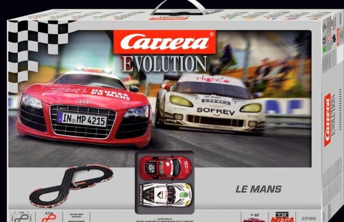Click the Audi four-rings emblem
Screen dimensions: 344x222
point(84,102)
